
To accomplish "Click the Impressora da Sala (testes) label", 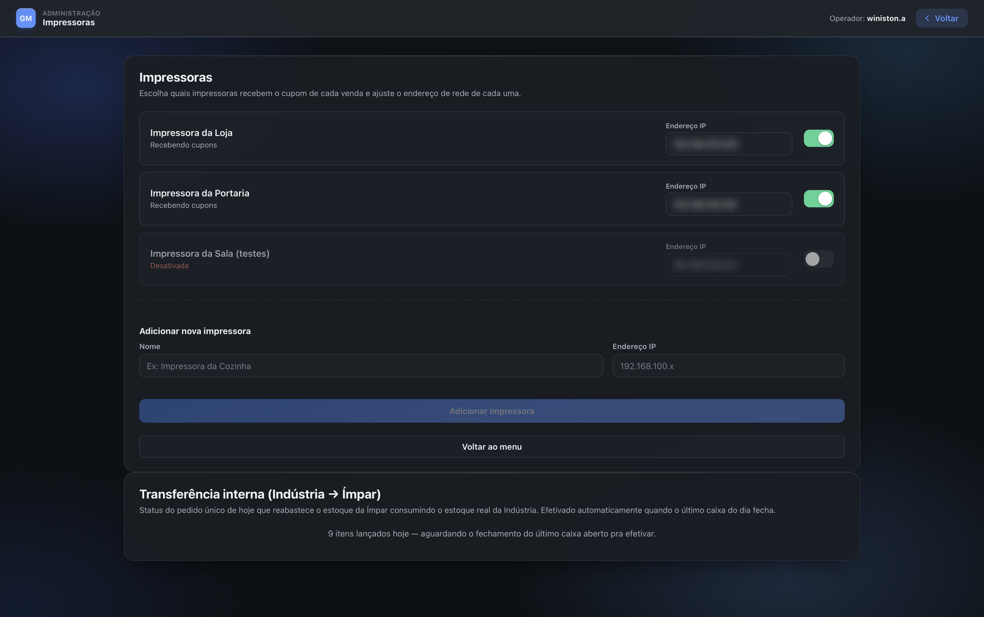I will coord(210,254).
